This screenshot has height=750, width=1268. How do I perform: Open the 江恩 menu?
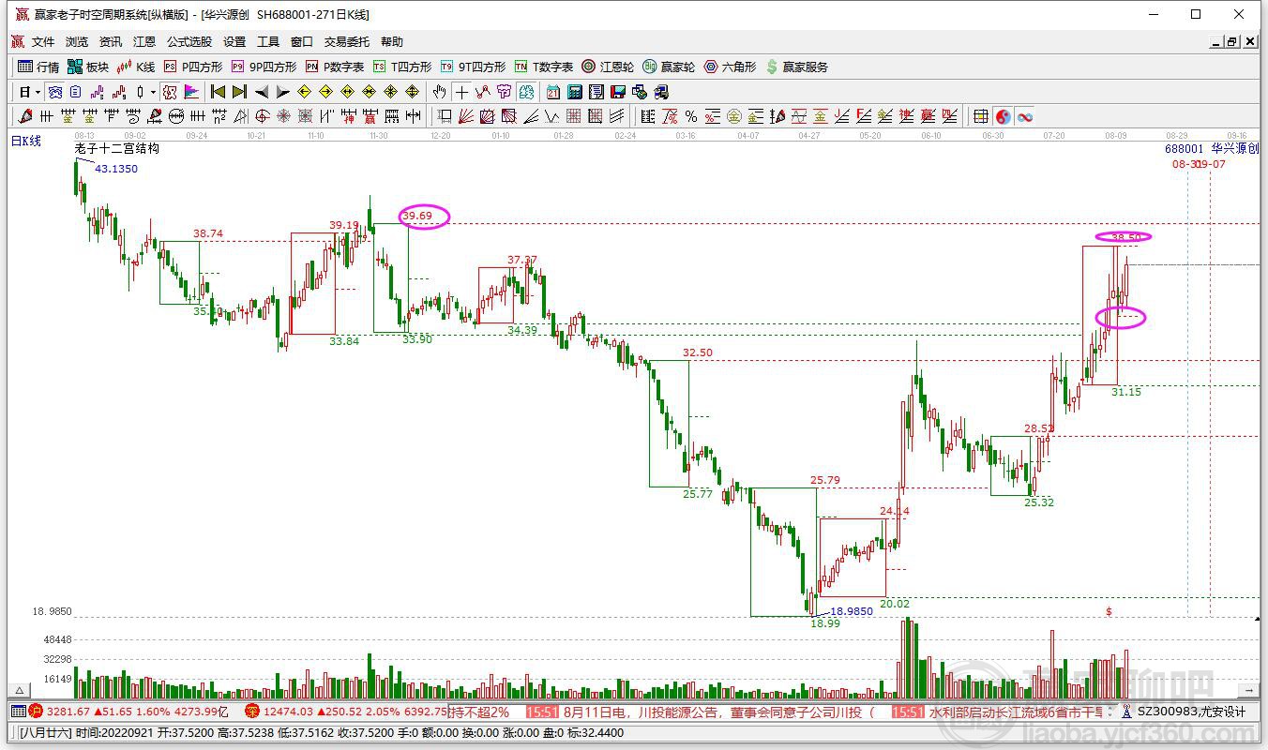tap(144, 42)
